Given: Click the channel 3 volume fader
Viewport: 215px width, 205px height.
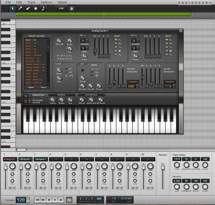Looking at the screenshot, I should [x=36, y=167].
